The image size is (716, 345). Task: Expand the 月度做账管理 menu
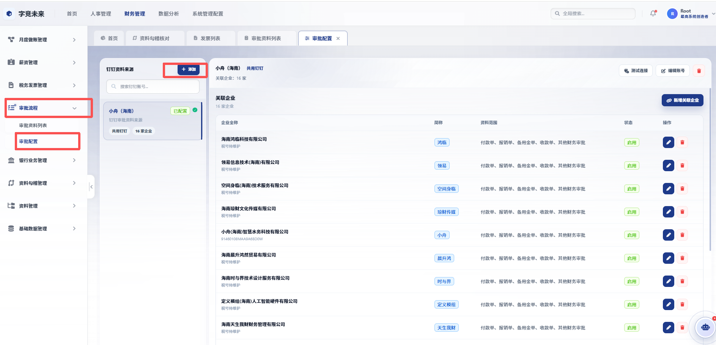pyautogui.click(x=74, y=39)
